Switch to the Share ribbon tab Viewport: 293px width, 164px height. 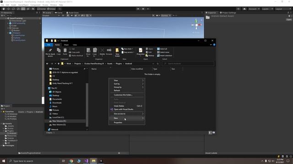[66, 45]
